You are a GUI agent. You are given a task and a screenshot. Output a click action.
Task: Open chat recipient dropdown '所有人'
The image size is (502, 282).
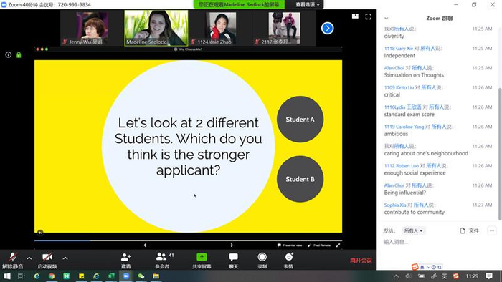coord(413,230)
